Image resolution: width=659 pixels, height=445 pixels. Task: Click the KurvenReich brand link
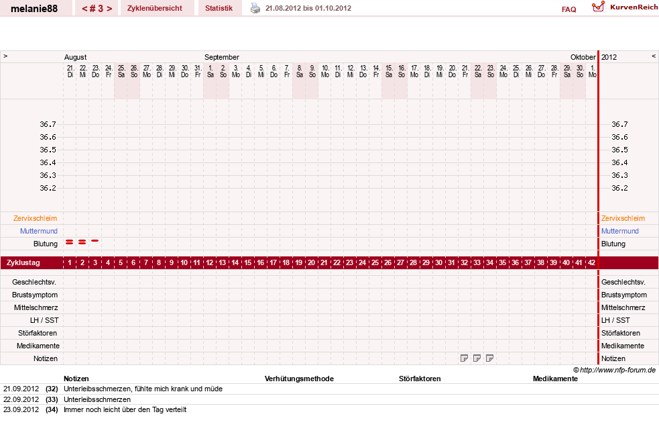(x=634, y=7)
